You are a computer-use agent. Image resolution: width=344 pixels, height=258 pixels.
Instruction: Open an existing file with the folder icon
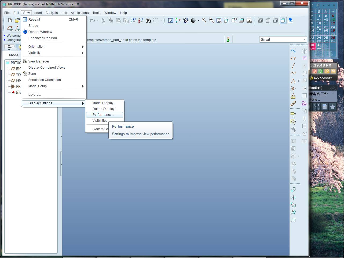17,20
